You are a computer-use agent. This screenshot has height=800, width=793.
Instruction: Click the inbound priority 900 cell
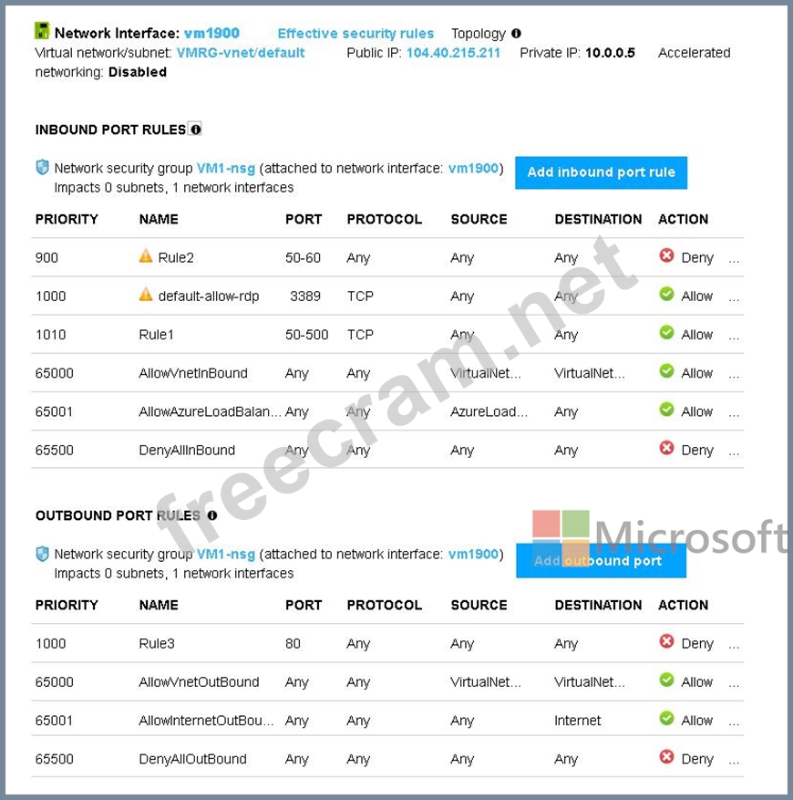46,257
